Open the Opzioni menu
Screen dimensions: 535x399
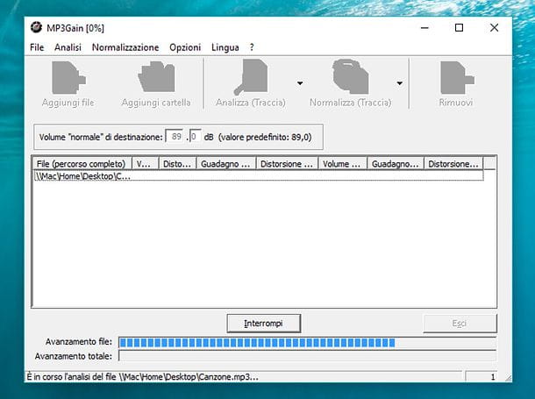point(185,47)
